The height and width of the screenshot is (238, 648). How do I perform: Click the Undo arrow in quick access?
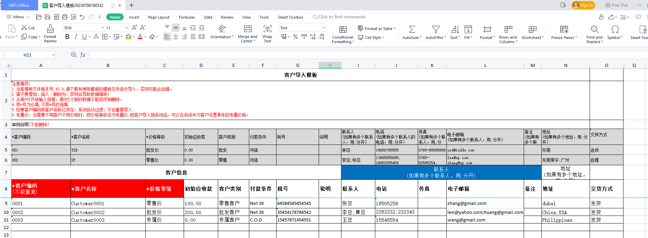click(82, 17)
